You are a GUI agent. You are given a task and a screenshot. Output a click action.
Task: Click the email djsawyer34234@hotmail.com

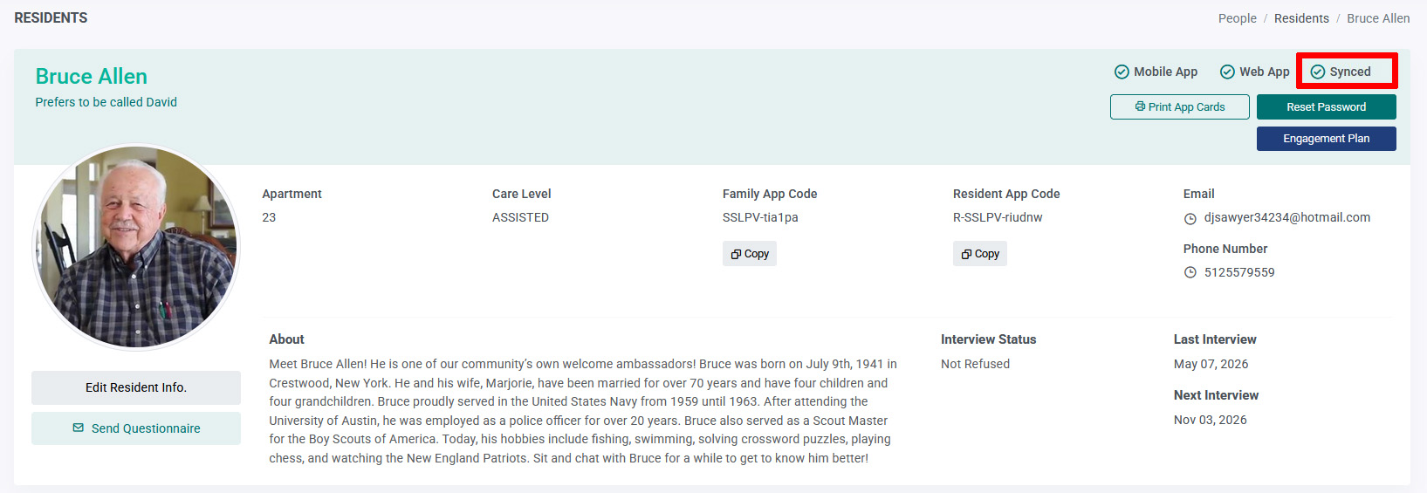click(x=1287, y=217)
